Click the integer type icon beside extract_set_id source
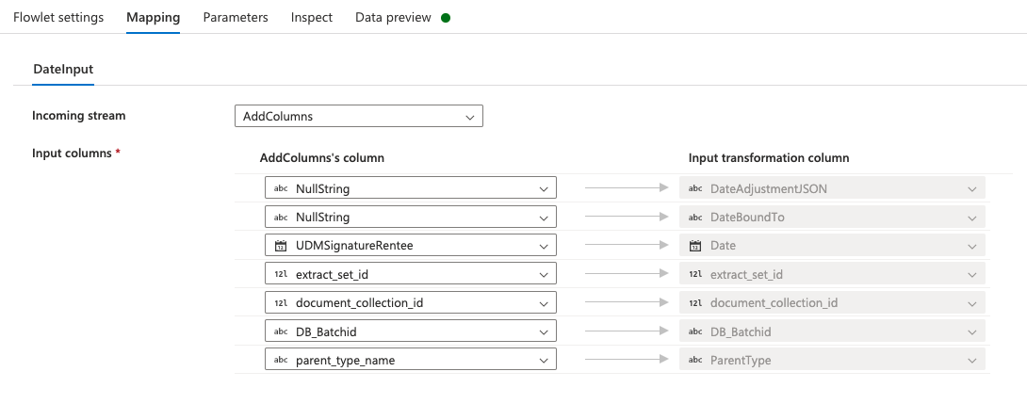 281,274
